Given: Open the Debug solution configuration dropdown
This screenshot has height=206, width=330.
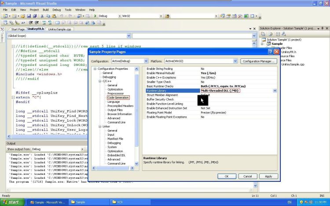Looking at the screenshot, I should click(x=120, y=16).
